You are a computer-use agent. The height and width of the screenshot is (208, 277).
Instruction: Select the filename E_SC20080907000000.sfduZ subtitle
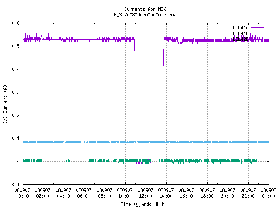click(145, 15)
